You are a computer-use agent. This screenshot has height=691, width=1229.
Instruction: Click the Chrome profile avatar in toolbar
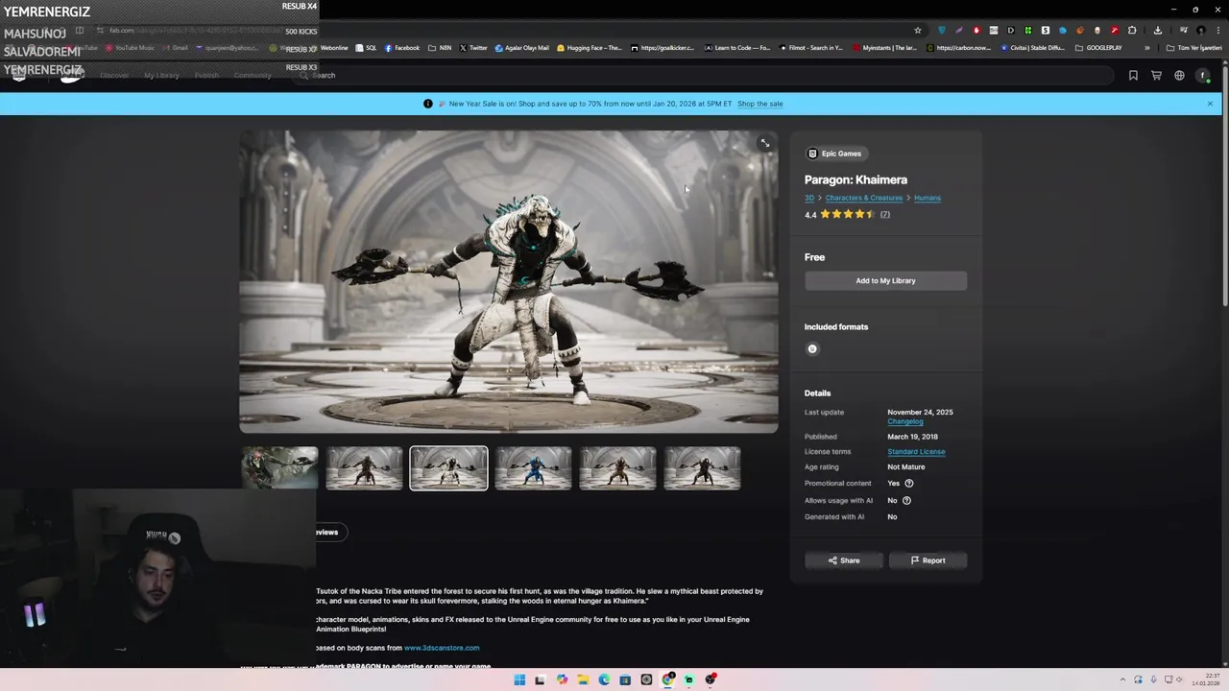pos(1201,31)
